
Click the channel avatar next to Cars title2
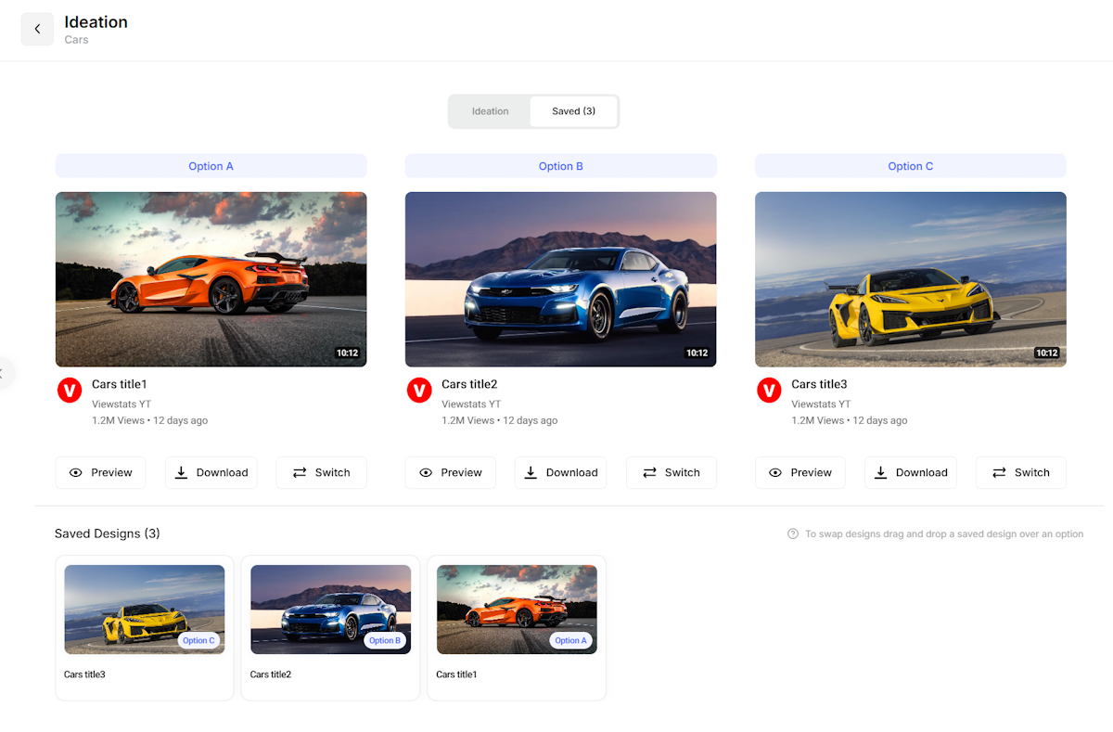tap(419, 391)
